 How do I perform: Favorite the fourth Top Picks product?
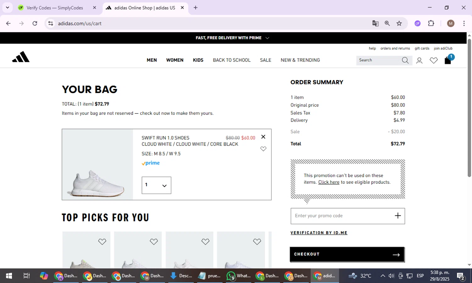coord(257,241)
